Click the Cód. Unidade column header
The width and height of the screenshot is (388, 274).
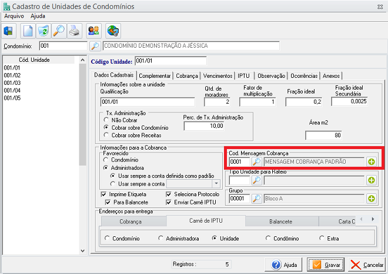point(39,60)
